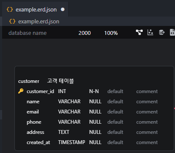
Task: Click the VARCHAR type in email row
Action: pos(69,112)
